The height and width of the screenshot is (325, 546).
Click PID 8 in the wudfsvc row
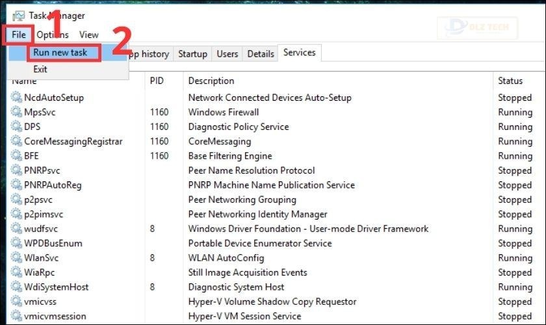click(152, 229)
